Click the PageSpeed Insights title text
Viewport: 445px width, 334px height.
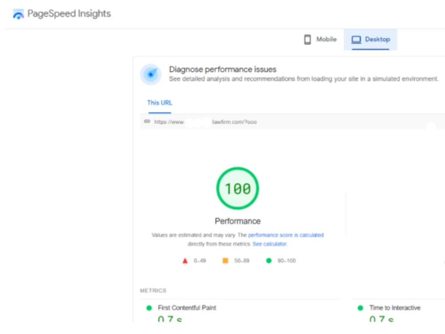pos(69,14)
